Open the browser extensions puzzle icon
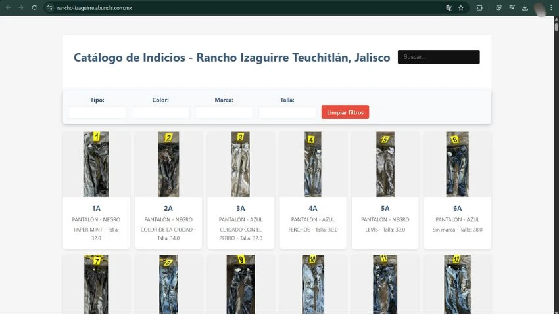Image resolution: width=559 pixels, height=315 pixels. [479, 7]
